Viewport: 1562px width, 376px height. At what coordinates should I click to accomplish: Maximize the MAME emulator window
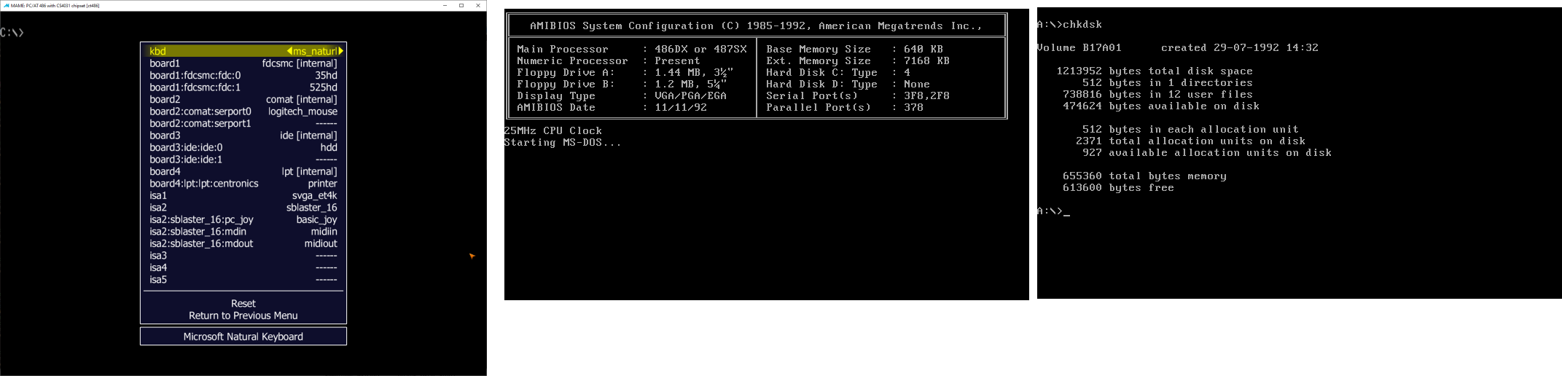[461, 5]
